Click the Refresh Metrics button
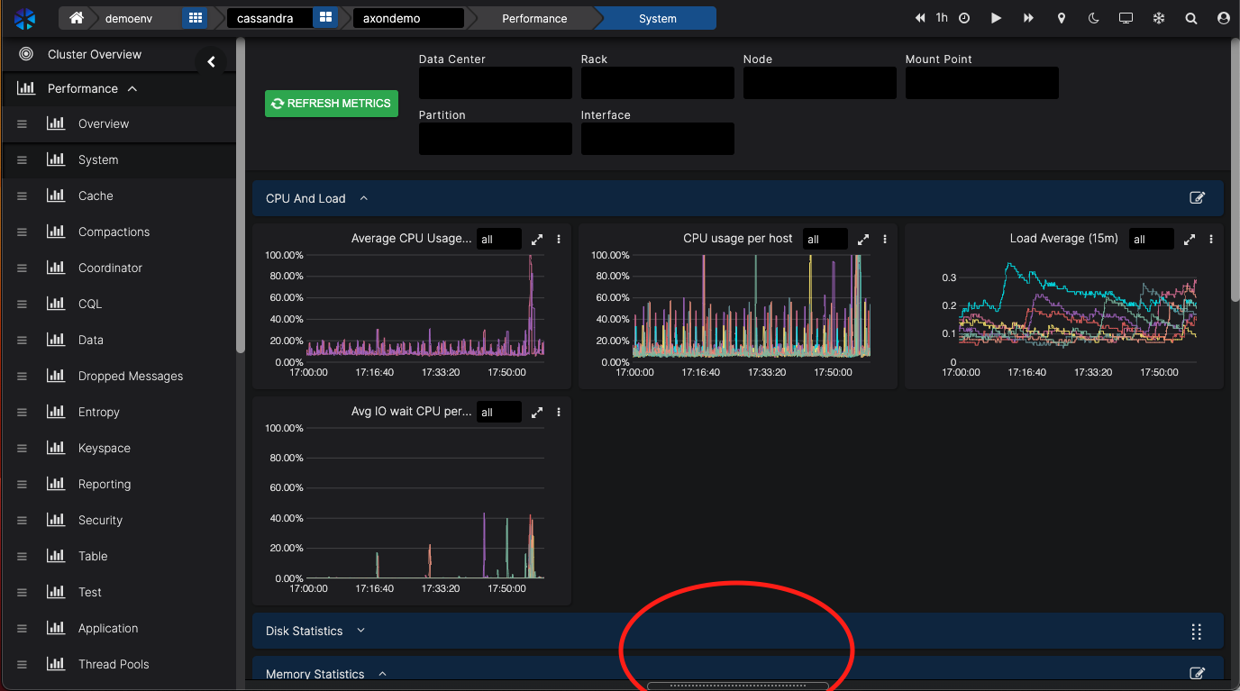1240x691 pixels. pyautogui.click(x=332, y=104)
